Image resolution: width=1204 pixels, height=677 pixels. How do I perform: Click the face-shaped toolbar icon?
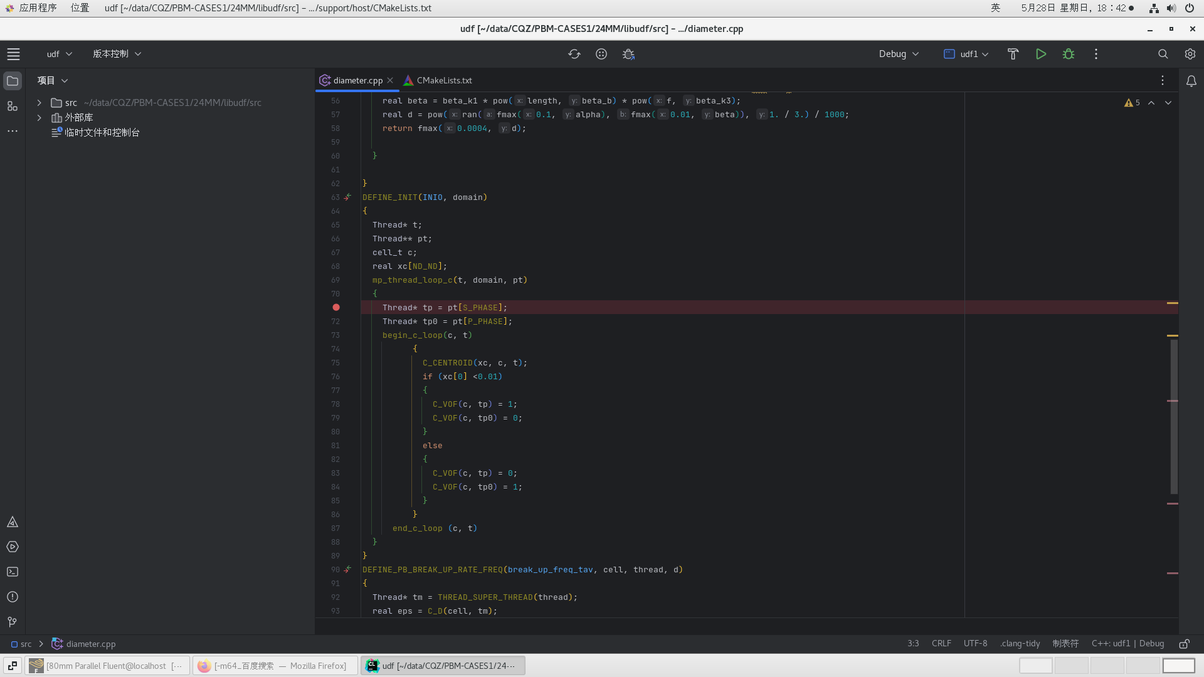click(601, 54)
